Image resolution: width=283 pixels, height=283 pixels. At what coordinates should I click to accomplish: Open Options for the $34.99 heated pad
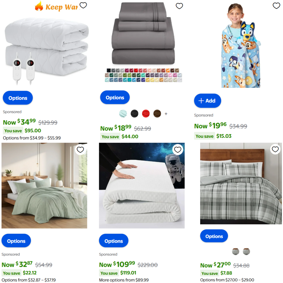tap(18, 98)
